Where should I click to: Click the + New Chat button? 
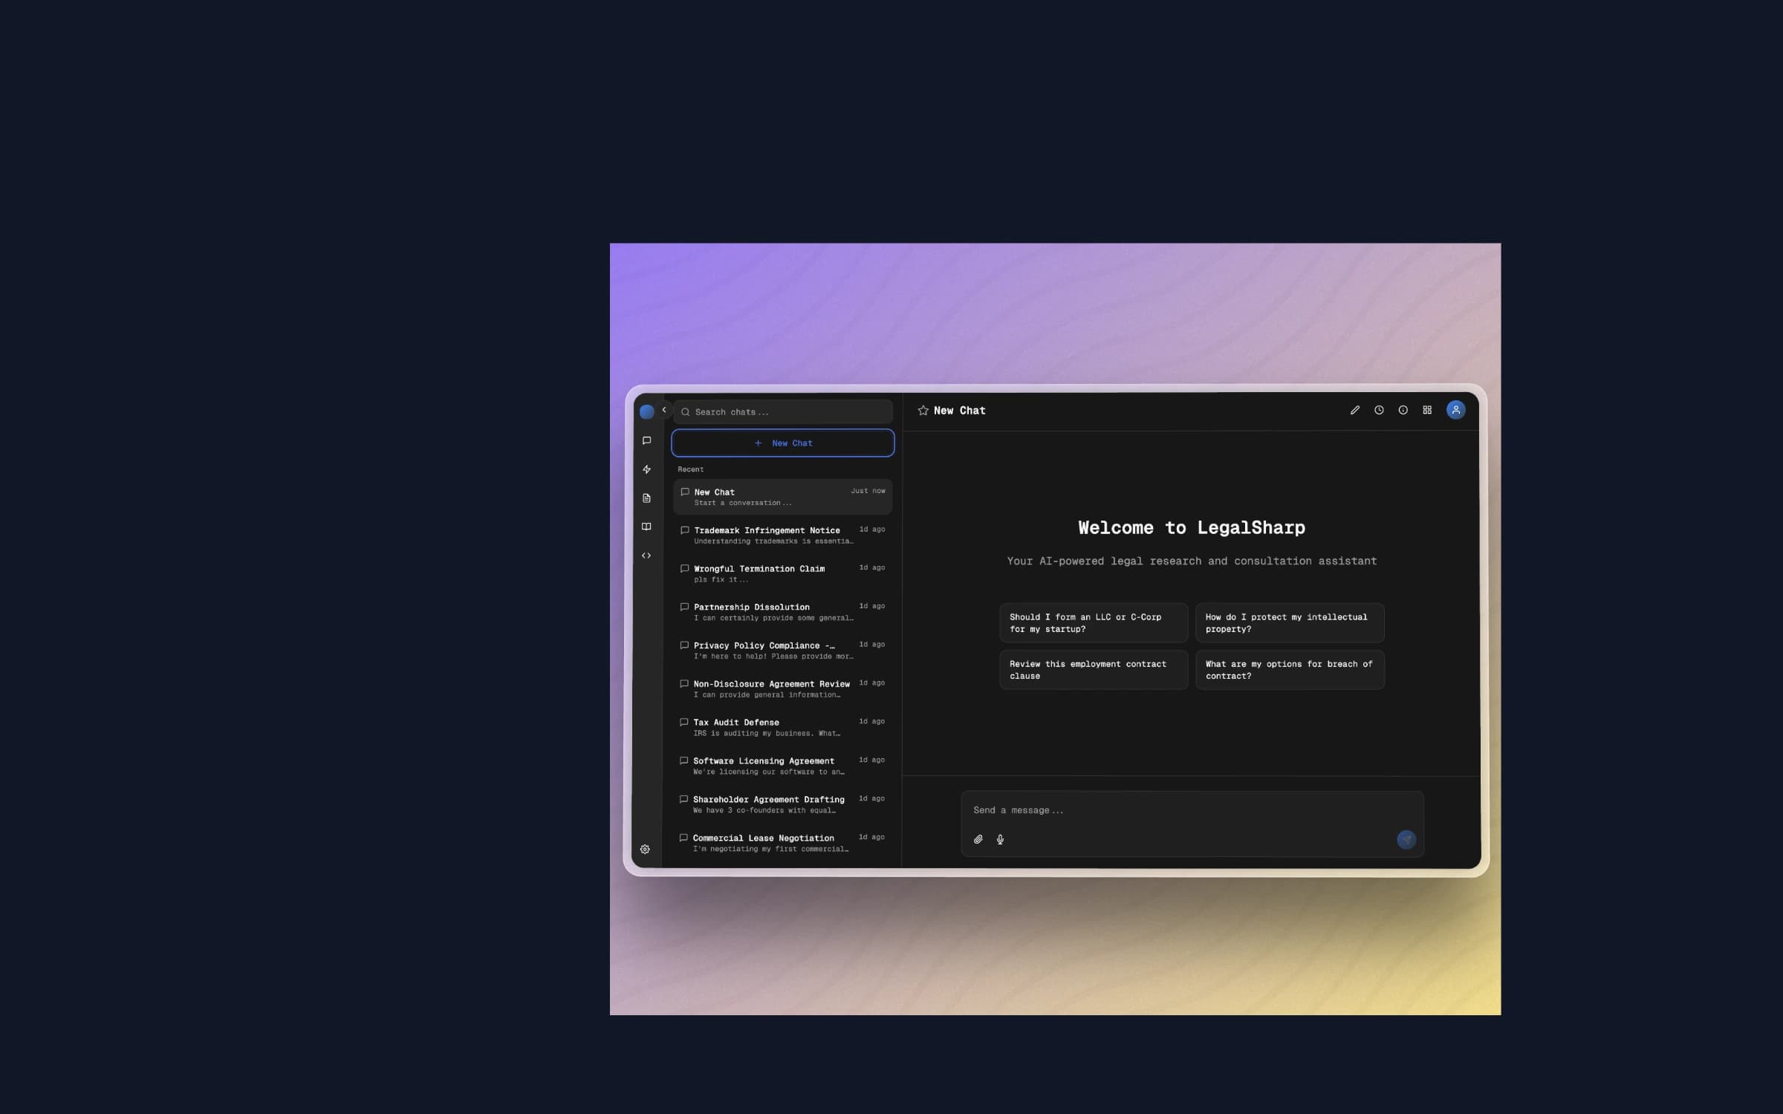coord(783,443)
